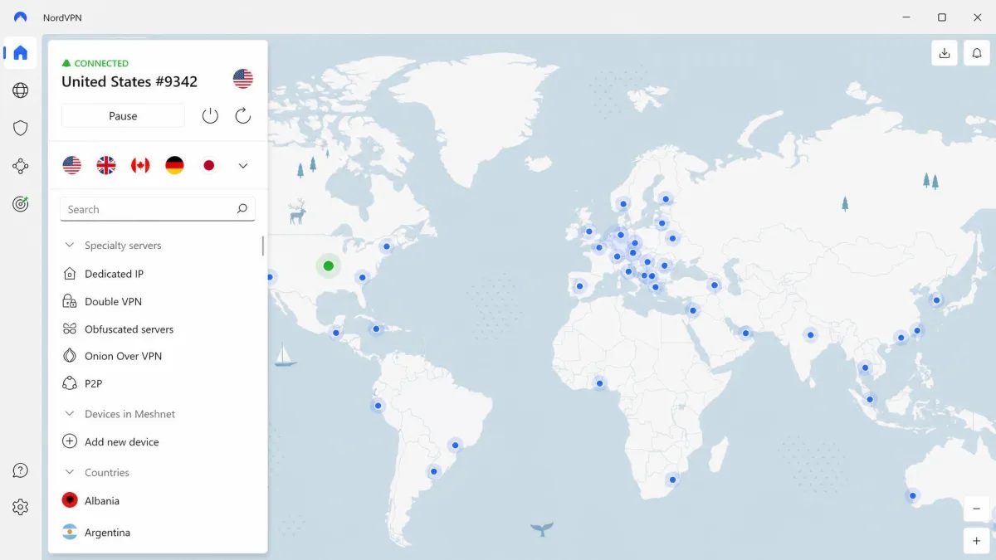The height and width of the screenshot is (560, 996).
Task: Open the globe servers icon in sidebar
Action: coord(21,90)
